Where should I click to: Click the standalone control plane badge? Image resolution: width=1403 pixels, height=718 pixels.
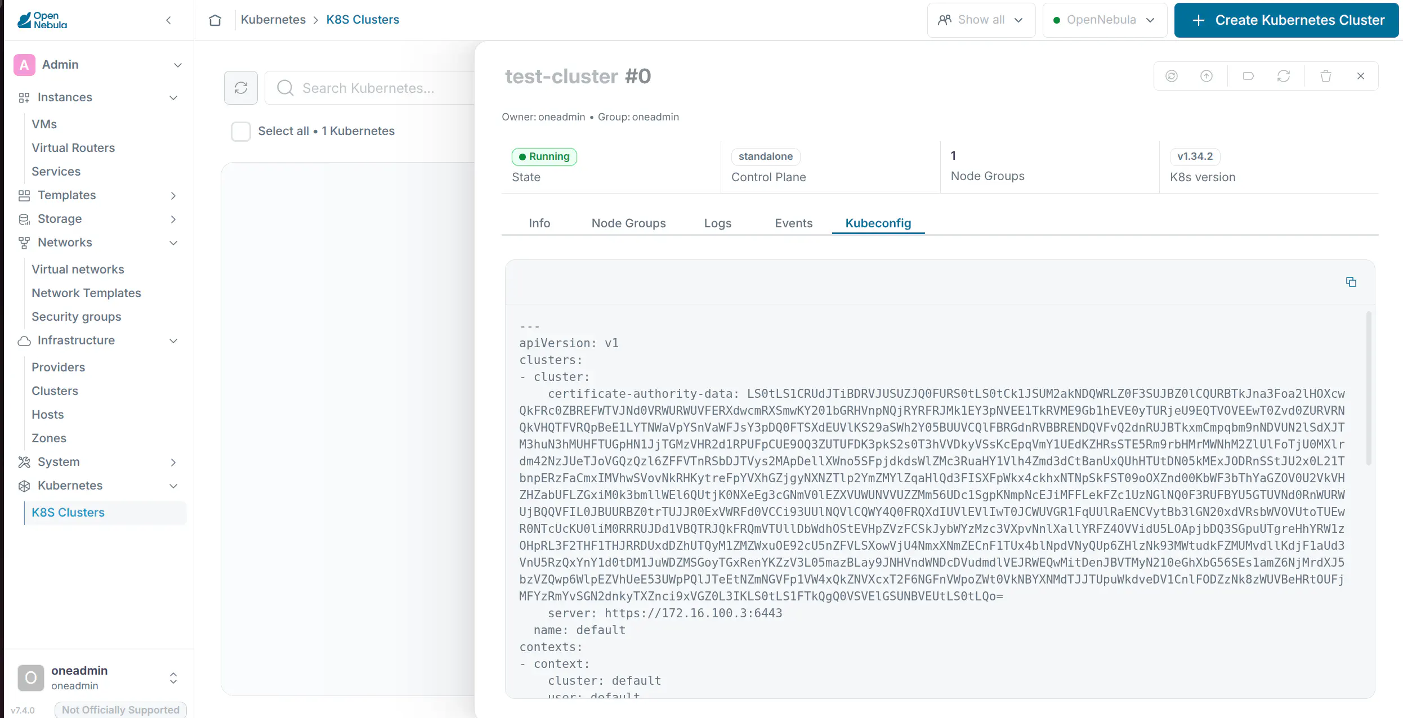pos(765,156)
